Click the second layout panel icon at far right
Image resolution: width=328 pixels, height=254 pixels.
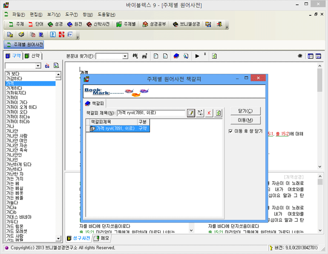click(x=318, y=56)
